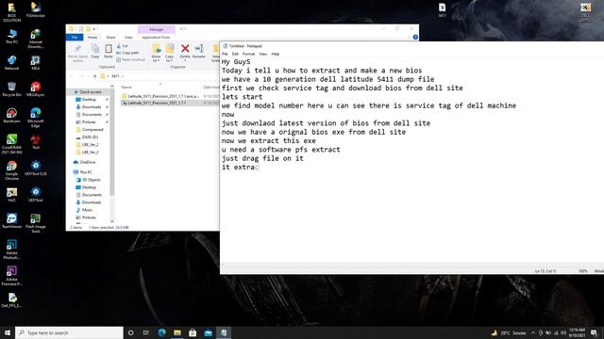Screen dimensions: 604x339
Task: Click Paste shortcut in Clipboard group
Action: tap(130, 59)
